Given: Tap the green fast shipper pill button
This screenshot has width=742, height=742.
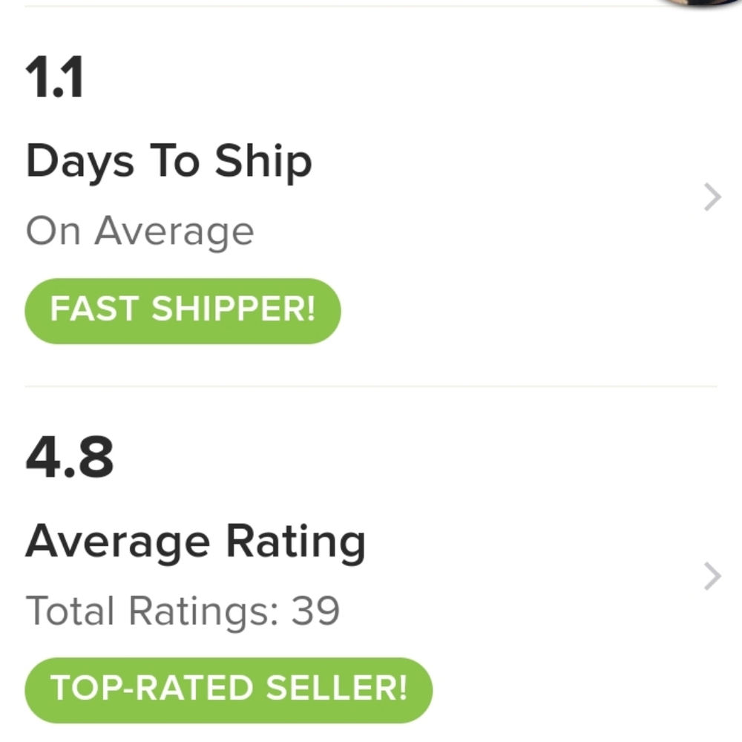Looking at the screenshot, I should [x=182, y=310].
